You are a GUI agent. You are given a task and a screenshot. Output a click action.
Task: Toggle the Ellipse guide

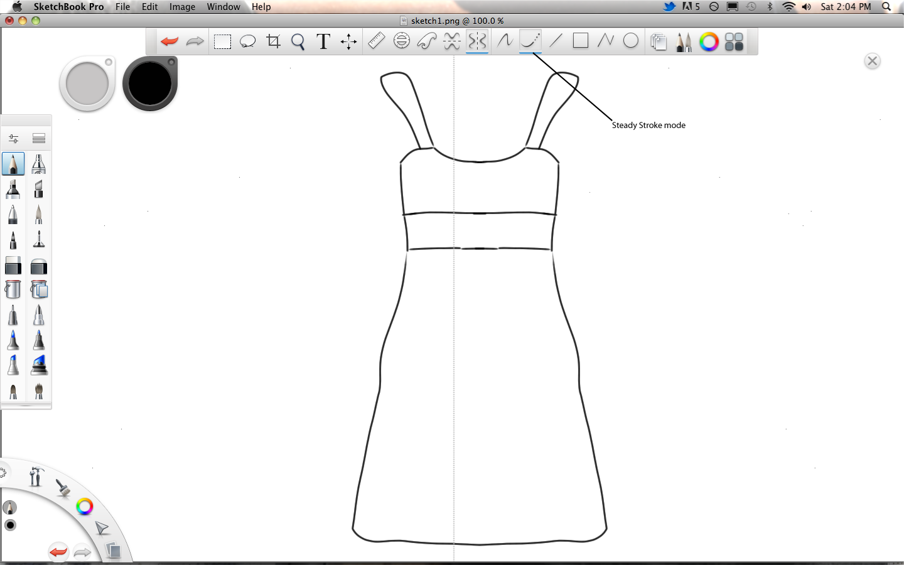tap(402, 41)
